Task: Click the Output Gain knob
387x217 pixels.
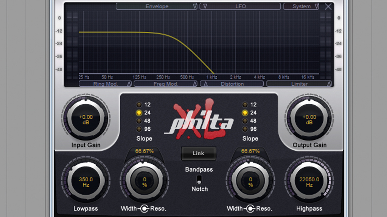Action: pos(309,118)
